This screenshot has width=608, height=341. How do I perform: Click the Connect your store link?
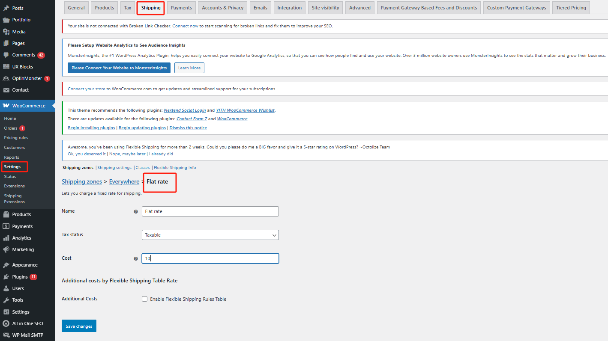(x=87, y=89)
